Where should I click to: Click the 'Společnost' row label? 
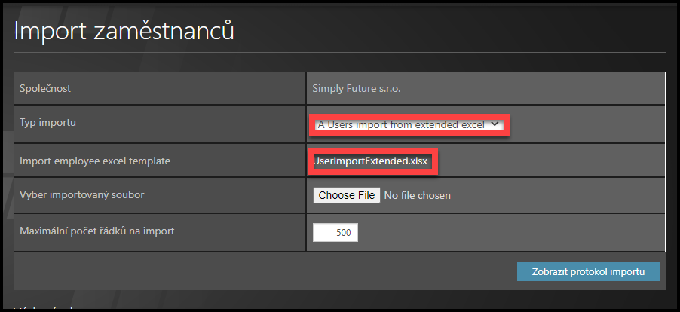tap(47, 89)
